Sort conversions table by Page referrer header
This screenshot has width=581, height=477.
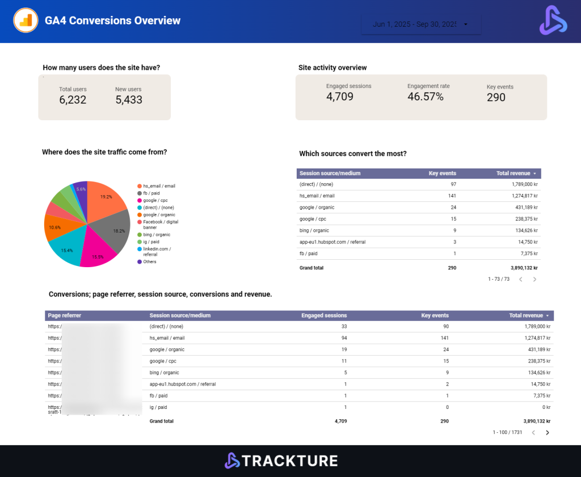65,315
